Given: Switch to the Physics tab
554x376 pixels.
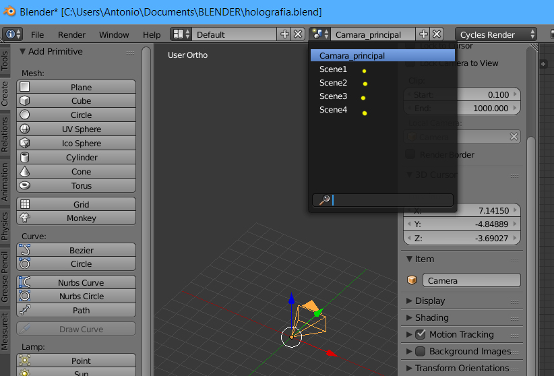Looking at the screenshot, I should click(x=5, y=226).
